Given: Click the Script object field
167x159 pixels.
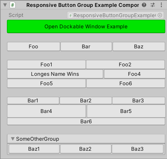Looking at the screenshot, I should 115,15.
